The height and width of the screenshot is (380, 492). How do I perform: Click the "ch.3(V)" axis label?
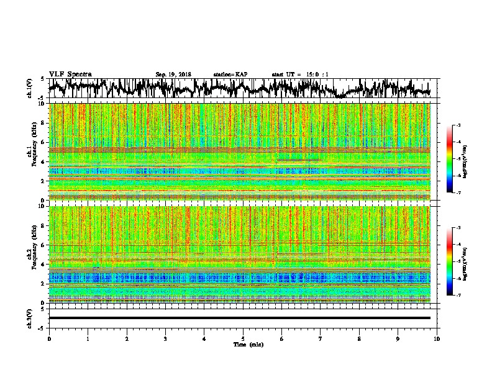pos(30,319)
